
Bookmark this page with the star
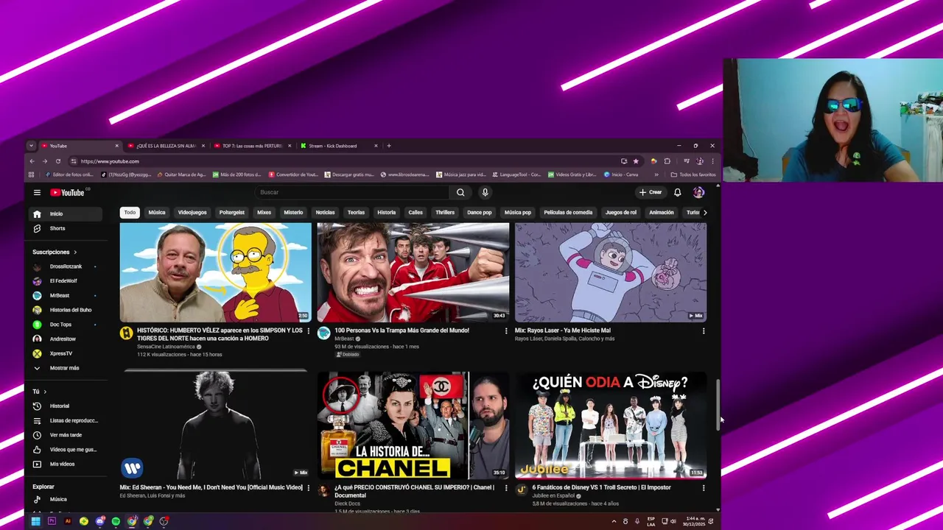[636, 161]
